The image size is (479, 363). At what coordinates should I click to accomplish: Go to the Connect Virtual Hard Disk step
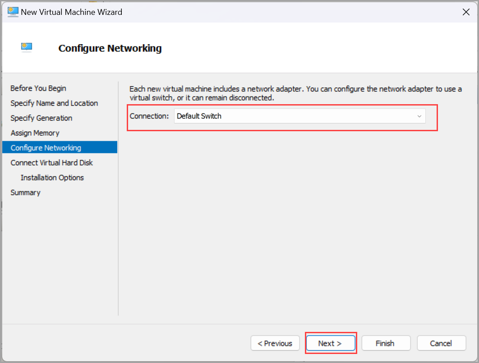pyautogui.click(x=51, y=163)
